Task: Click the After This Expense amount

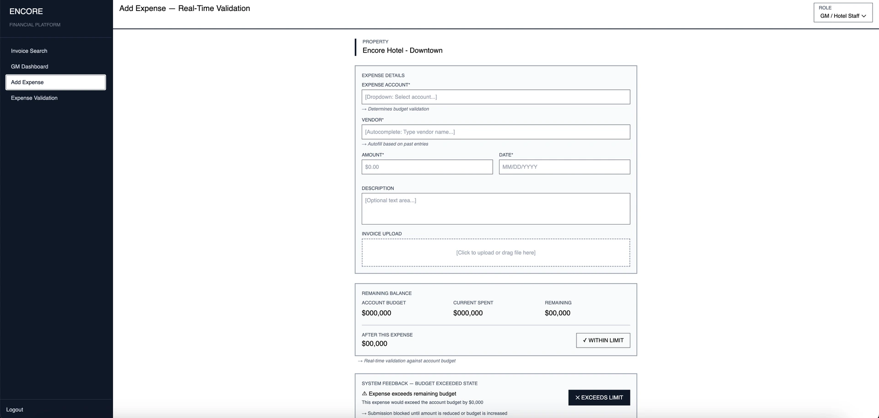Action: pyautogui.click(x=374, y=344)
